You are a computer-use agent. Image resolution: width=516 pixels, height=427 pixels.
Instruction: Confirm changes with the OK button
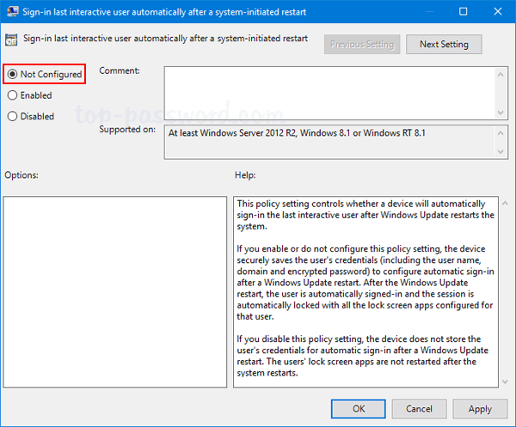pos(359,409)
